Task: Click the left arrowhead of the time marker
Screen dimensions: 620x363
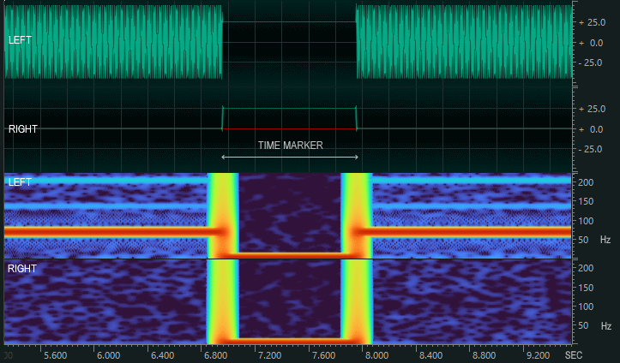Action: point(224,158)
